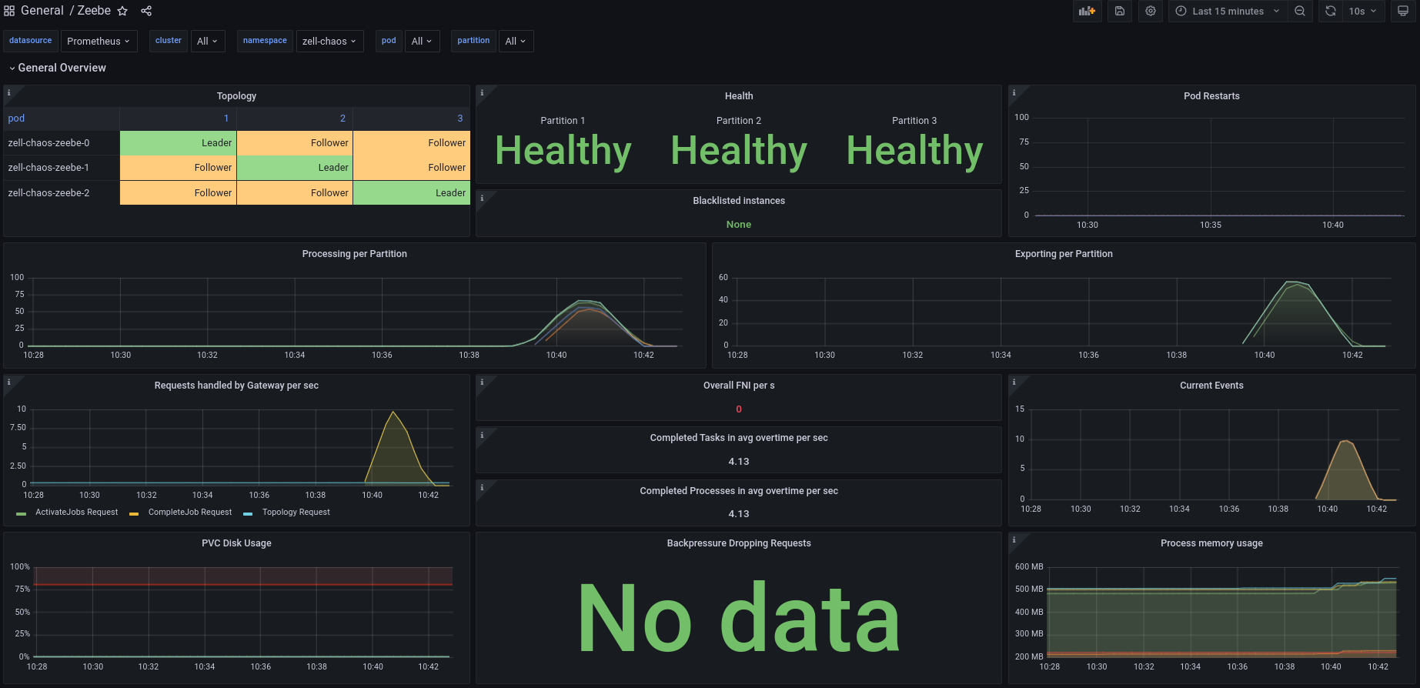Click Leader cell for zell-chaos-zeebe-0
Viewport: 1420px width, 688px height.
pos(178,143)
